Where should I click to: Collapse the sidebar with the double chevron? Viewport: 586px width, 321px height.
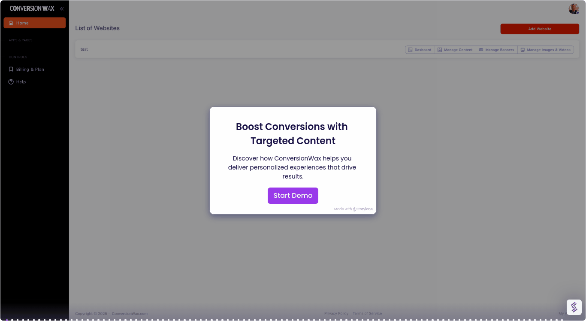62,9
